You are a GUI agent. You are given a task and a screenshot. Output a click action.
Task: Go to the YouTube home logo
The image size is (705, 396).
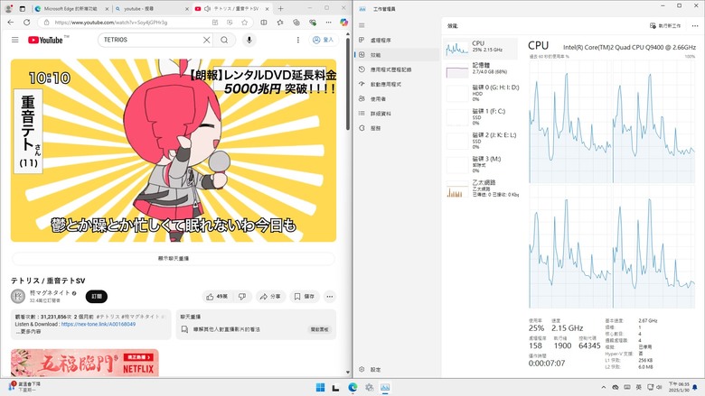click(45, 40)
